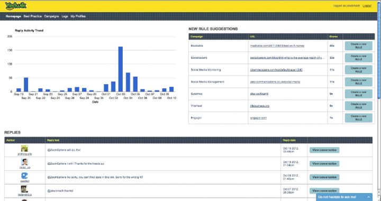Open the Social Media Management row URL

pyautogui.click(x=275, y=82)
